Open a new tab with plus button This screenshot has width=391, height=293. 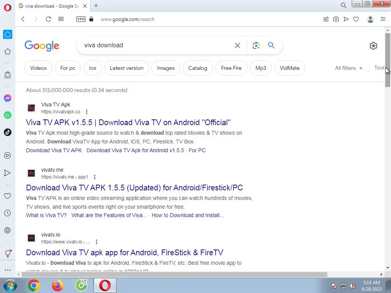pyautogui.click(x=96, y=5)
